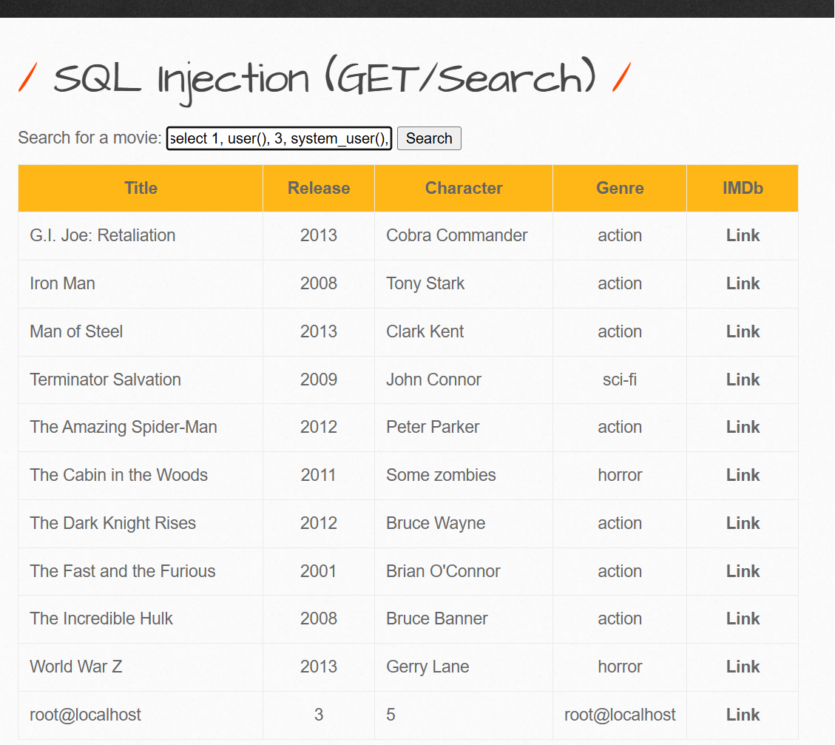Click the 'Peter Parker' character cell
This screenshot has height=745, width=835.
tap(463, 427)
